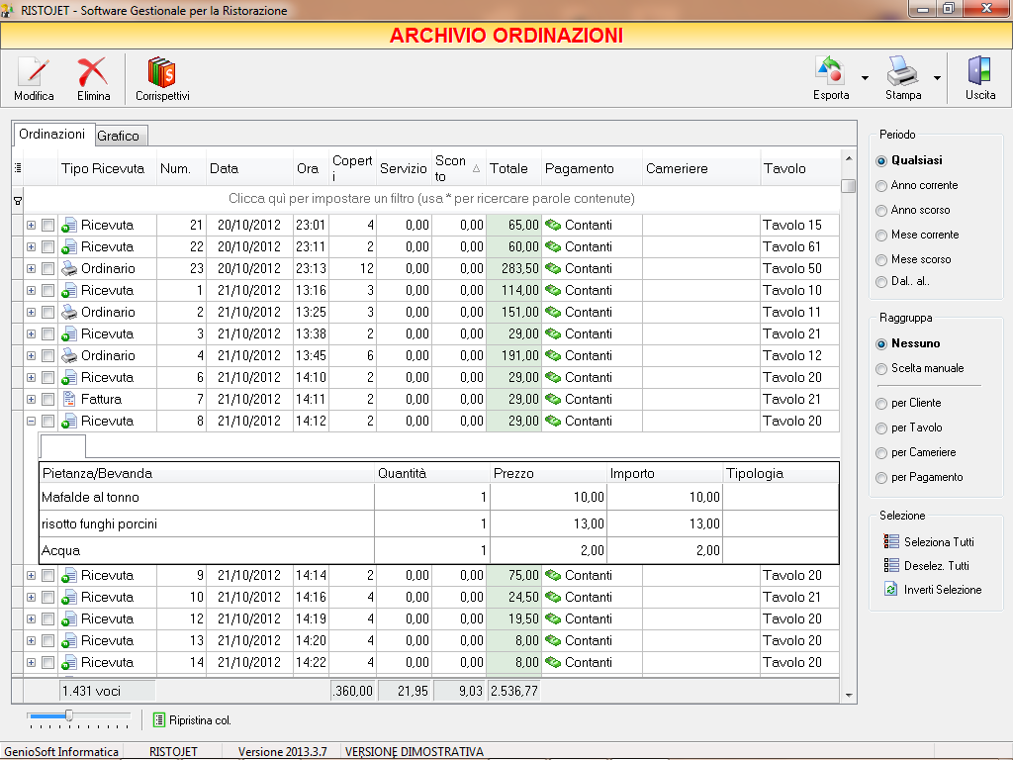Click cash icon on Tavolo 15 row

[x=553, y=225]
